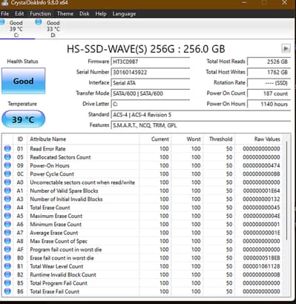
Task: Click the Total Host Reads value 2526 GB
Action: click(x=269, y=62)
